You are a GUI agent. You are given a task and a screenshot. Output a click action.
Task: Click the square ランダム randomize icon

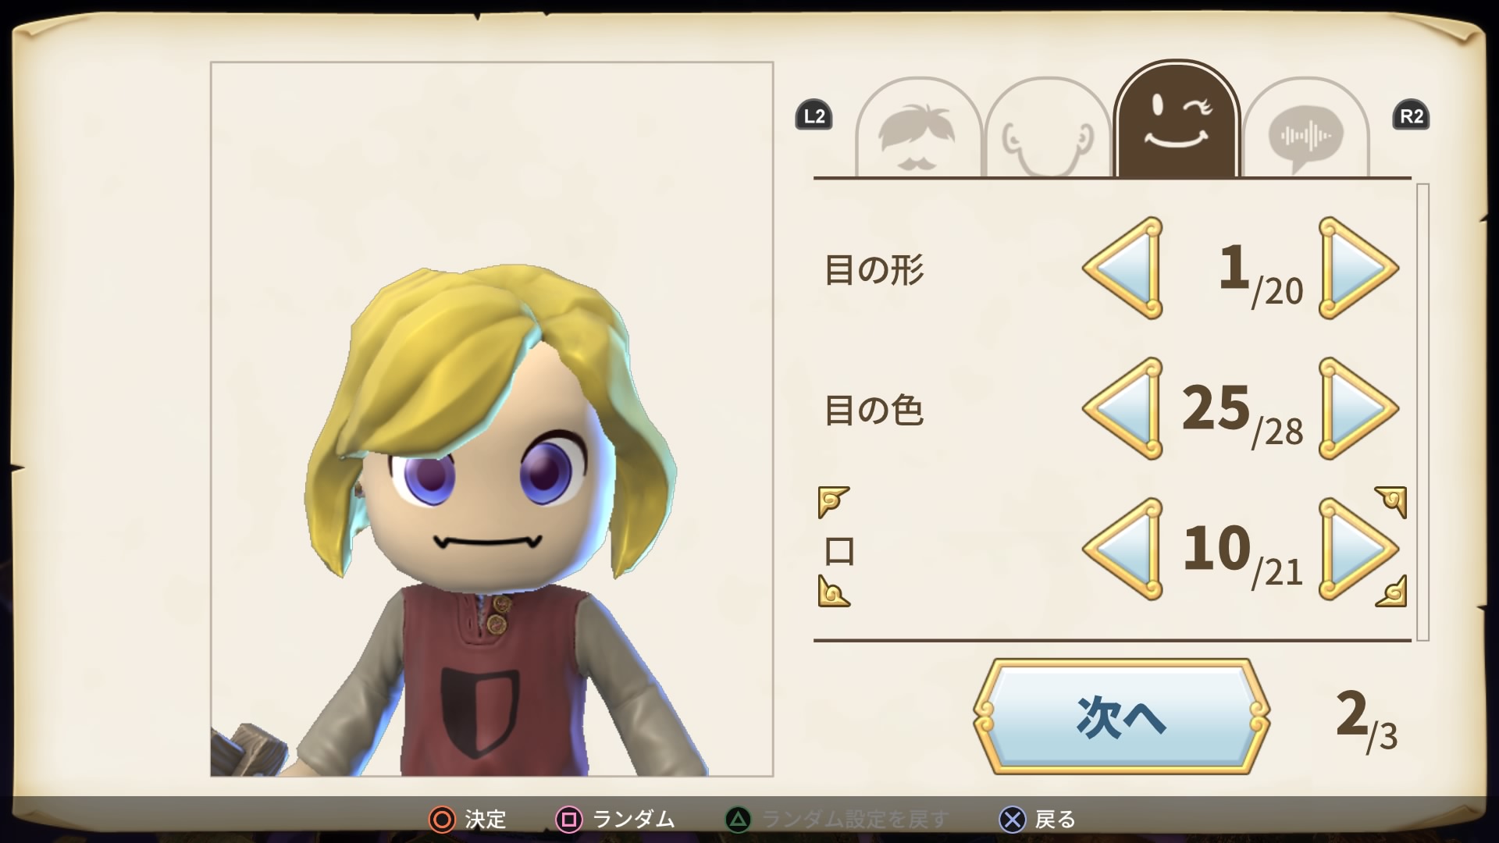click(569, 820)
